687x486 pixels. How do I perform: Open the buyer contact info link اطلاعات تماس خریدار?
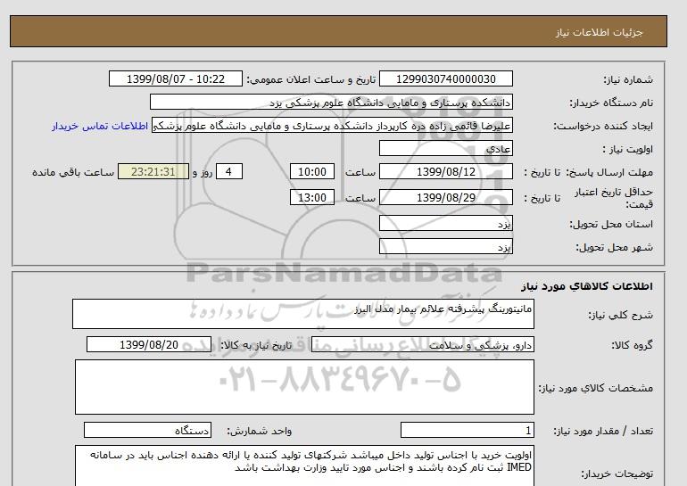click(99, 126)
